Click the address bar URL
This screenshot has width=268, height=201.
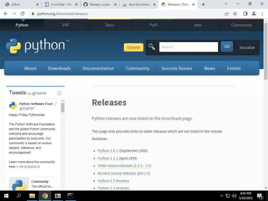[x=63, y=14]
